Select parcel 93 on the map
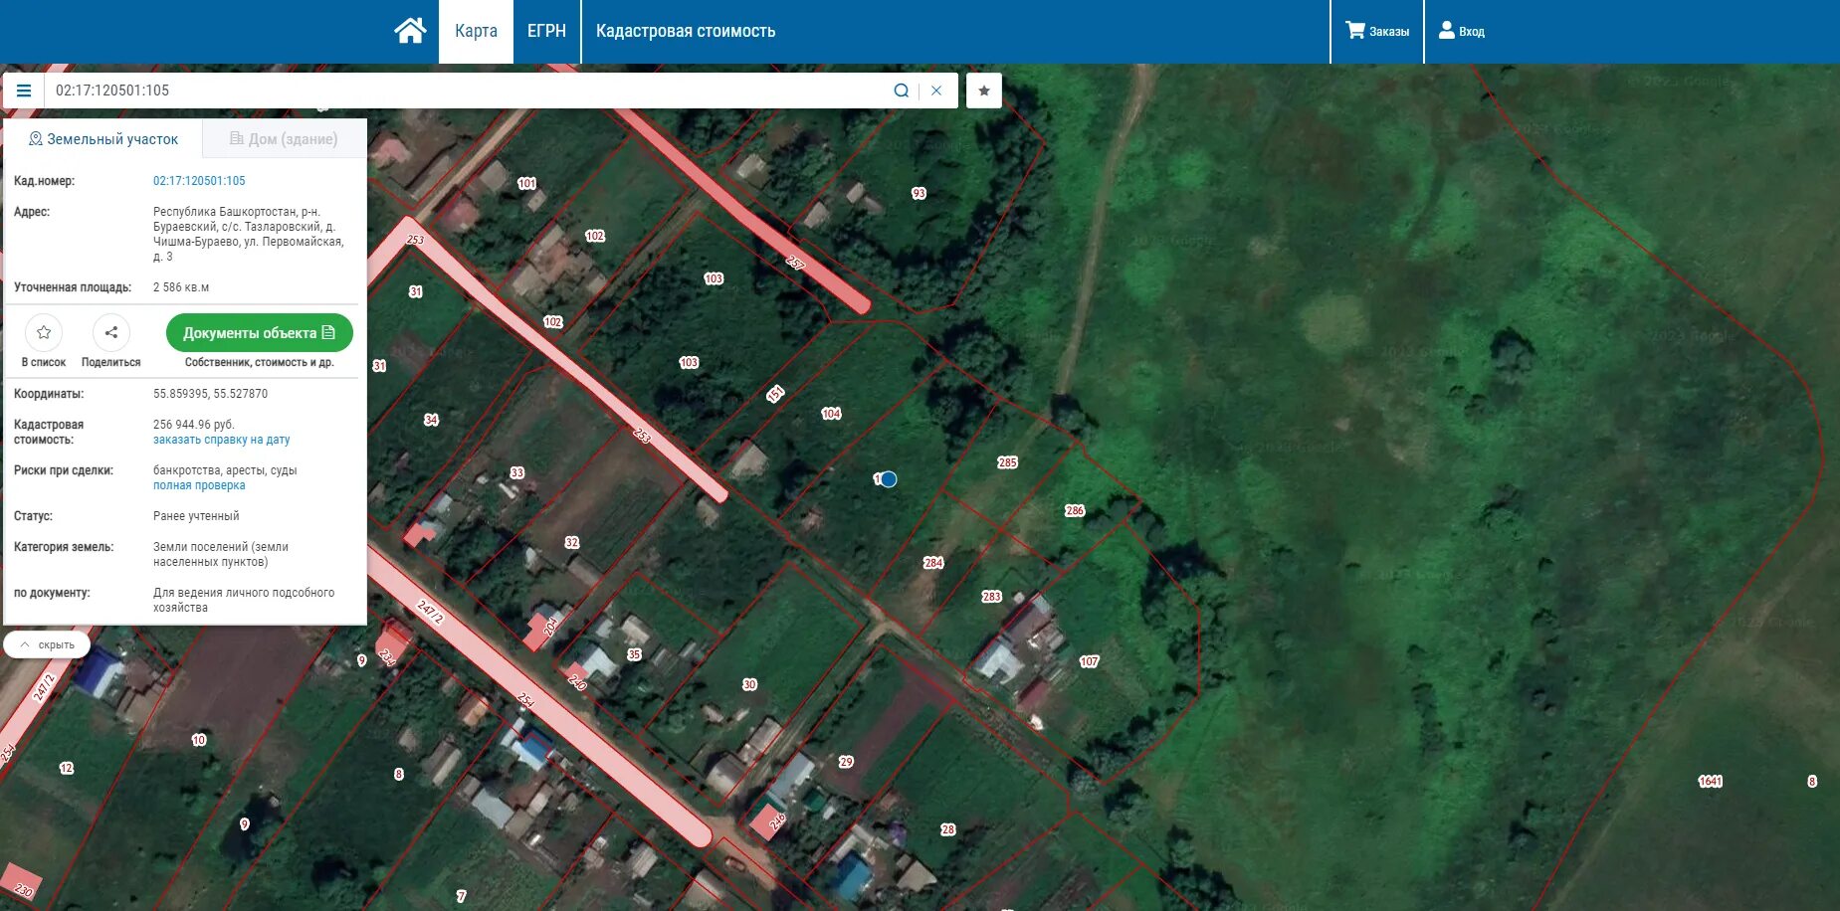This screenshot has height=911, width=1840. click(919, 193)
